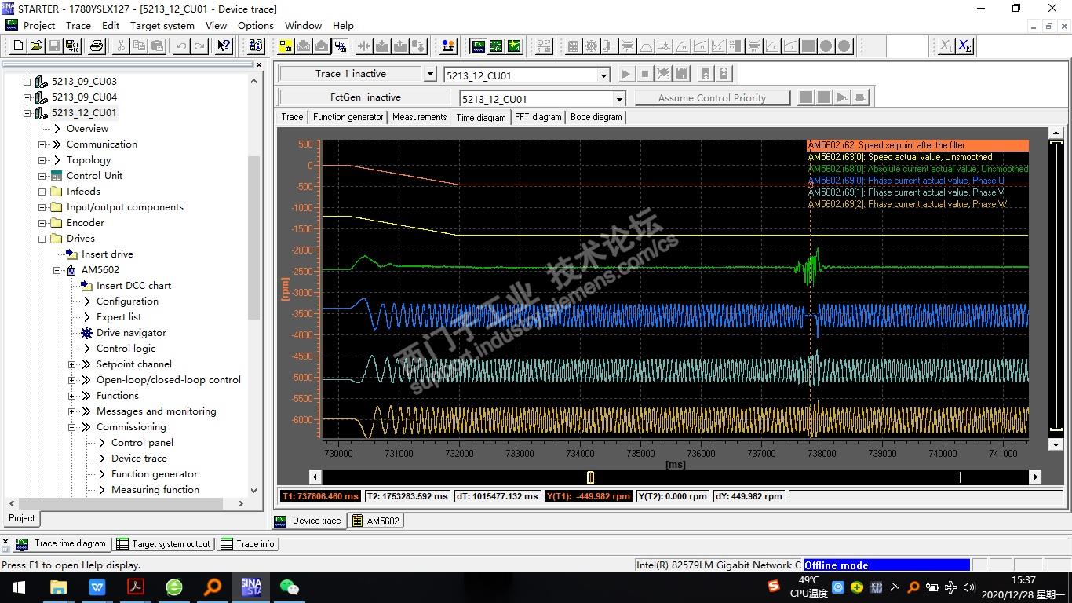The width and height of the screenshot is (1072, 603).
Task: Click the time-axis scroll thumb under the chart
Action: click(x=590, y=477)
